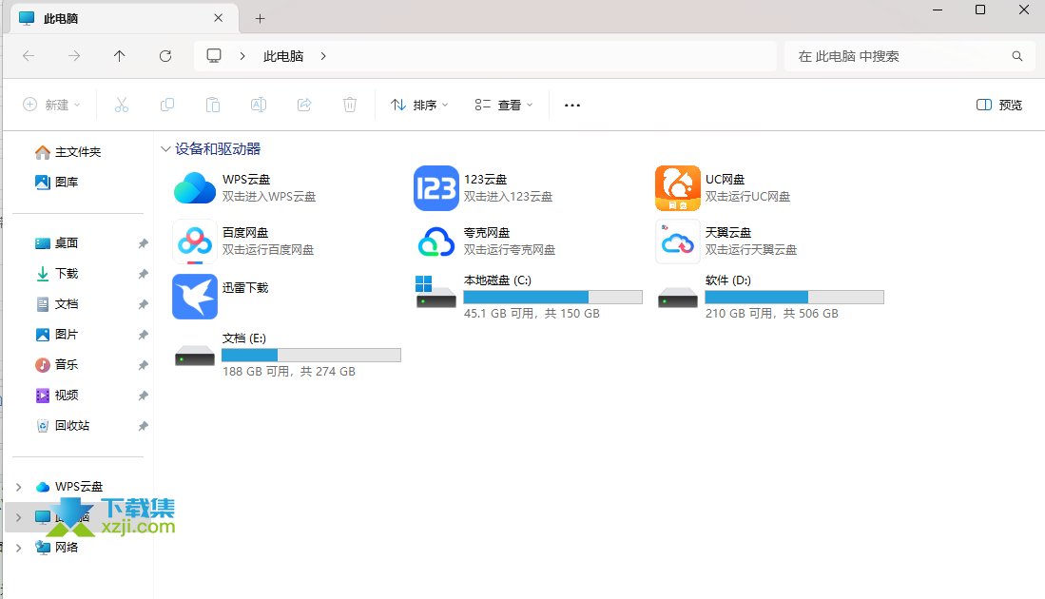Open the 查看 view dropdown
The height and width of the screenshot is (599, 1045).
pyautogui.click(x=504, y=105)
